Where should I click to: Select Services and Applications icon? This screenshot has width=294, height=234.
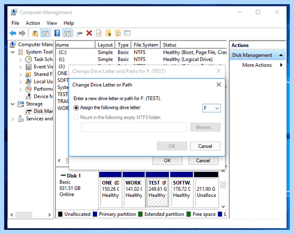(21, 119)
